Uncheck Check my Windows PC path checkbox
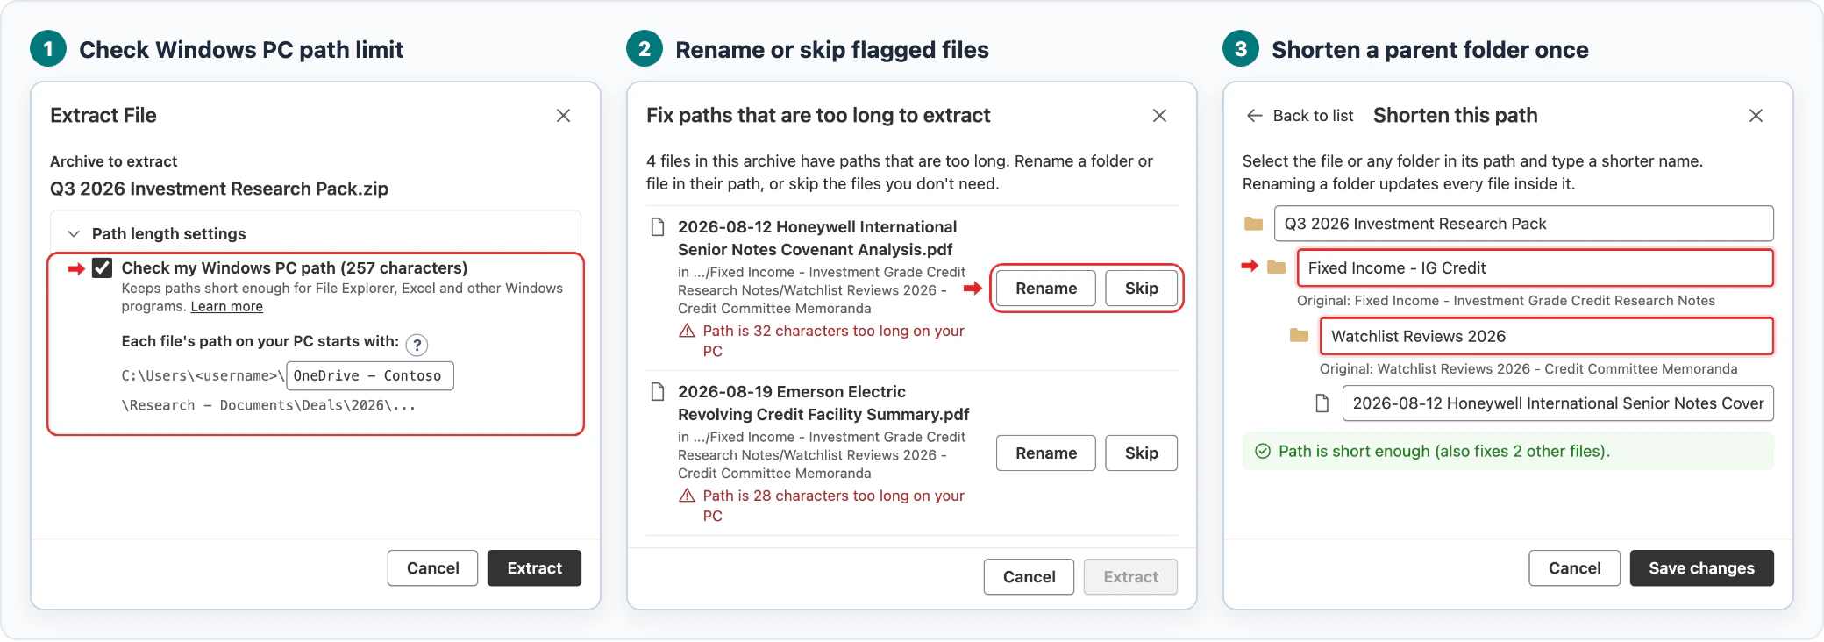This screenshot has width=1824, height=642. 102,267
